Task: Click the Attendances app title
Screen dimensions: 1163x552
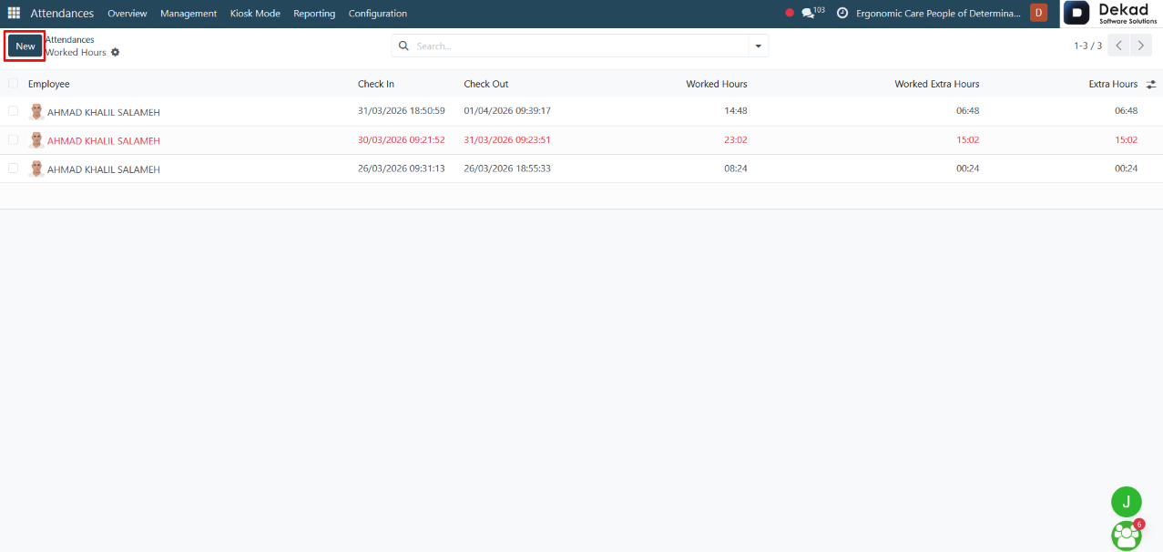Action: pyautogui.click(x=62, y=14)
